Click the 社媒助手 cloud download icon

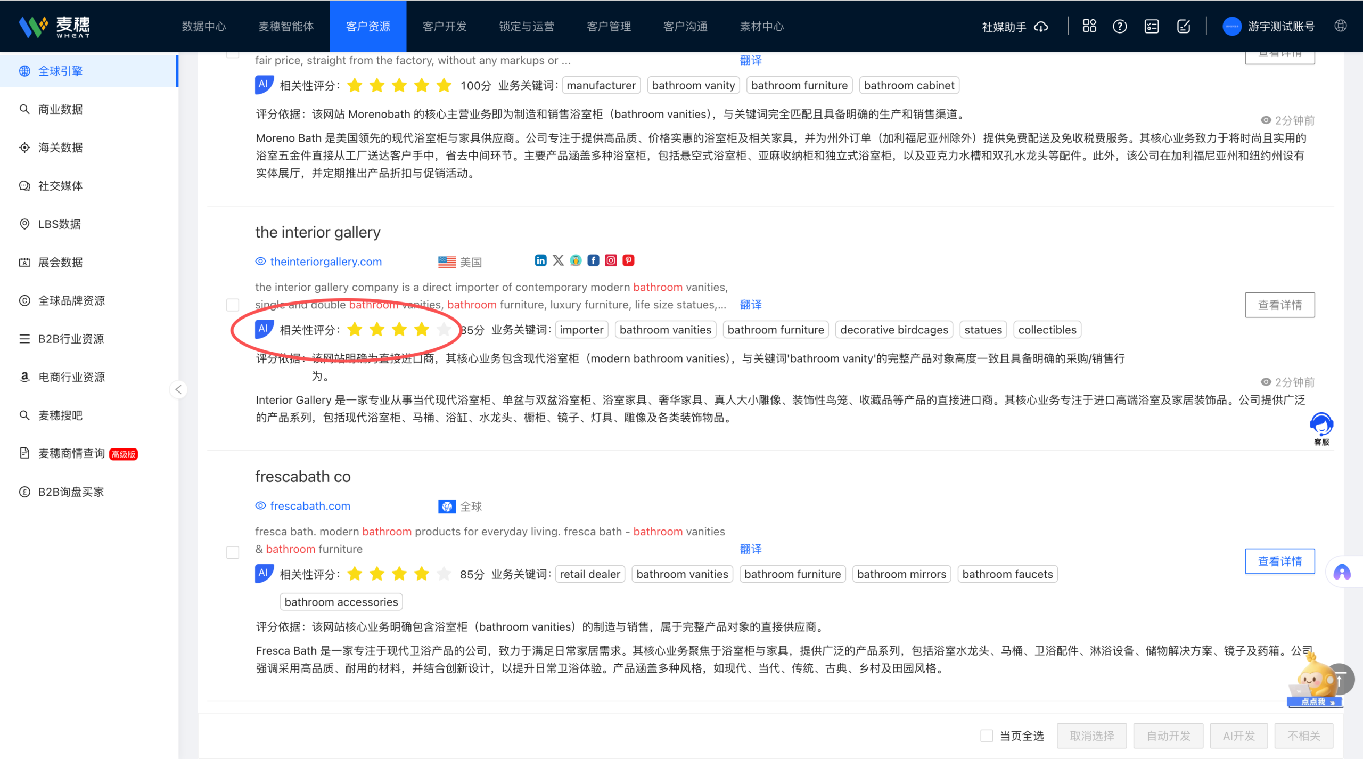click(1041, 27)
